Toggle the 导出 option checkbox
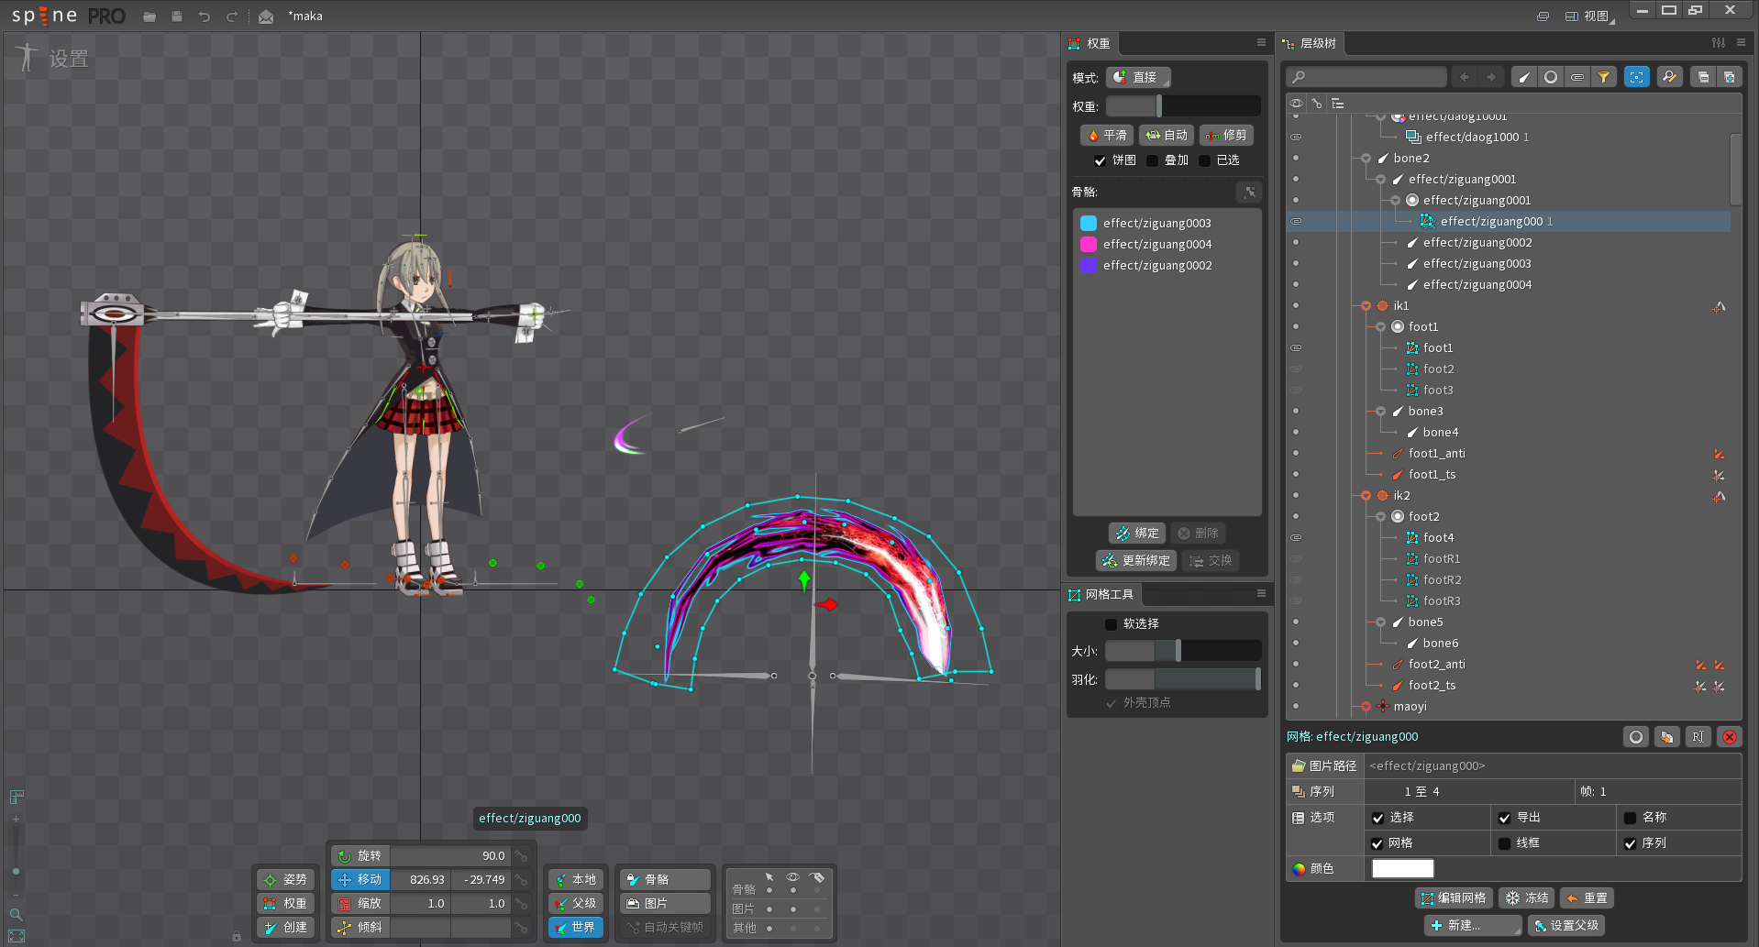Screen dimensions: 1759x947 coord(1504,818)
